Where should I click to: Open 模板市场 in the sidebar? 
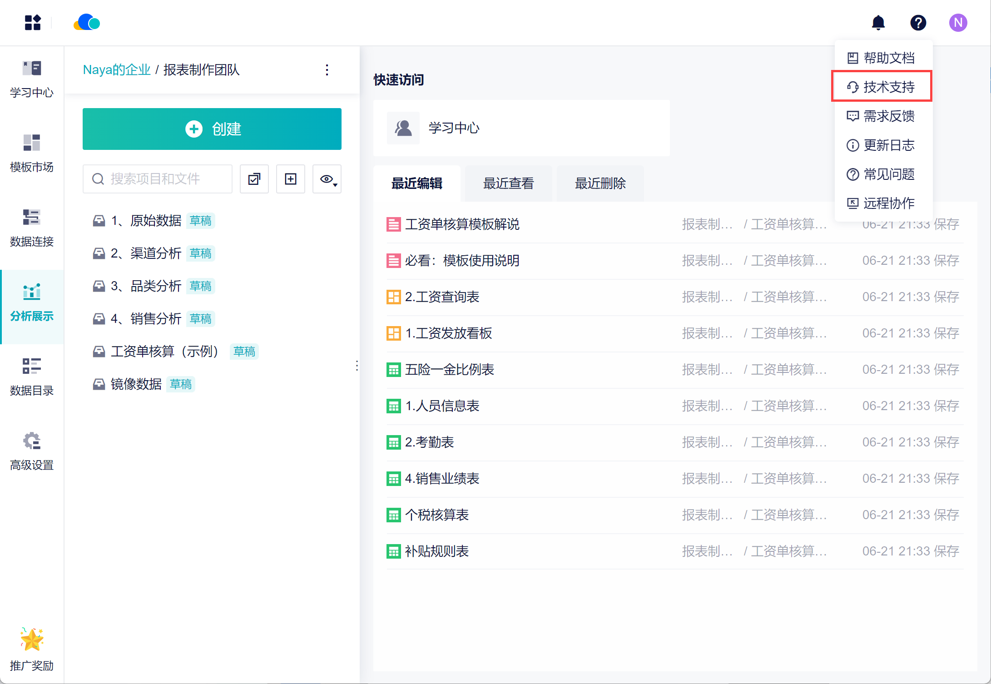click(32, 153)
